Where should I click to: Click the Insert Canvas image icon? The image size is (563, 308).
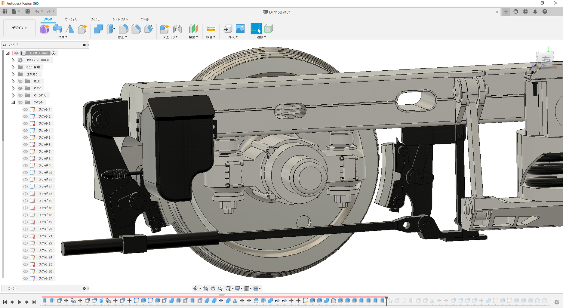[240, 29]
